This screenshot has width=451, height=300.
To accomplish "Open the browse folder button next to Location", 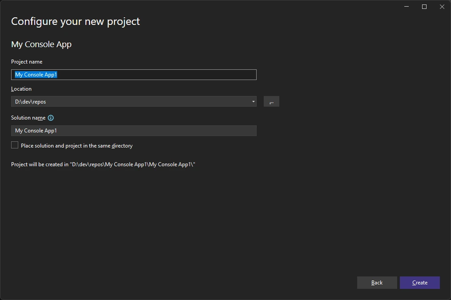I will (x=271, y=101).
